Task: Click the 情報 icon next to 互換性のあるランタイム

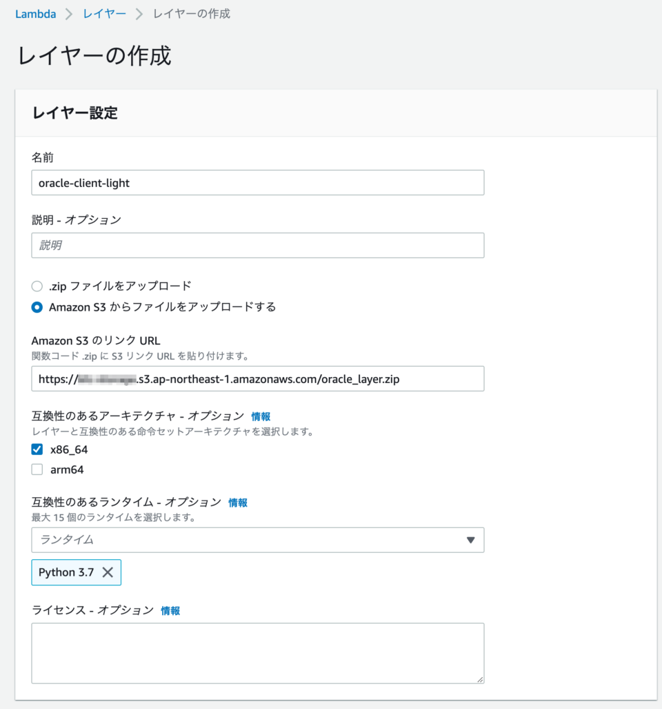Action: tap(238, 503)
